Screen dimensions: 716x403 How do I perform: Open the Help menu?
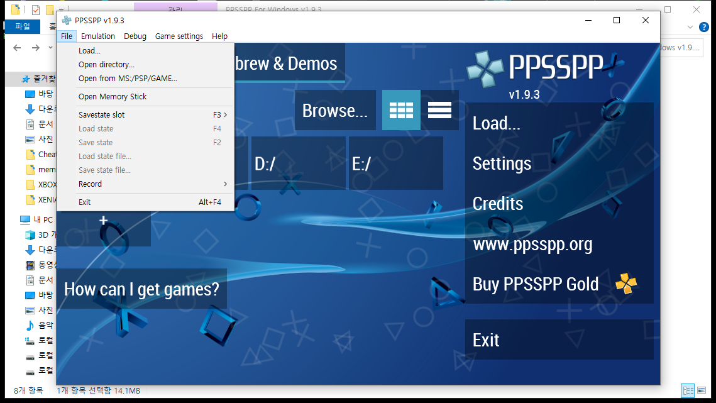(x=219, y=36)
